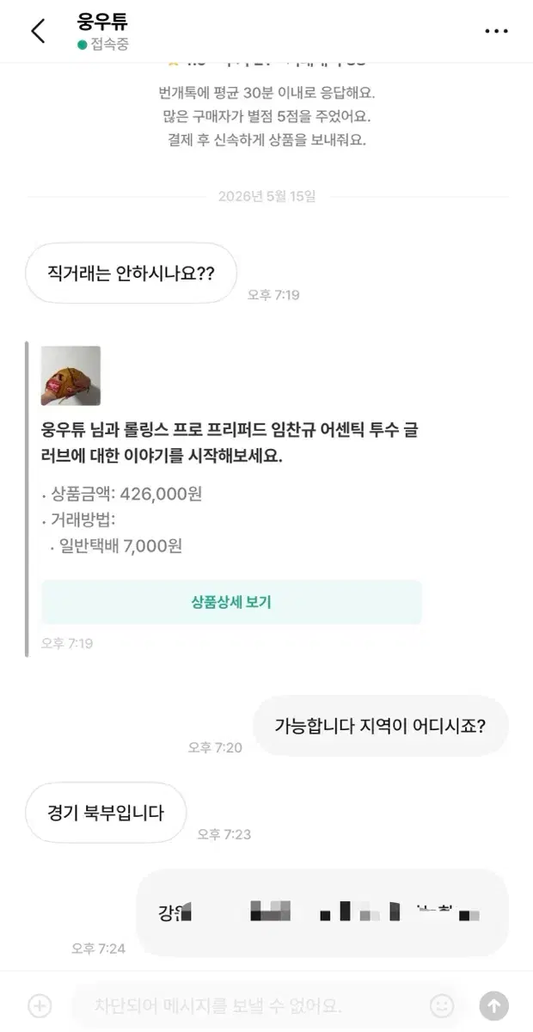The height and width of the screenshot is (1032, 533).
Task: Open the three-dot more options menu
Action: pos(496,32)
